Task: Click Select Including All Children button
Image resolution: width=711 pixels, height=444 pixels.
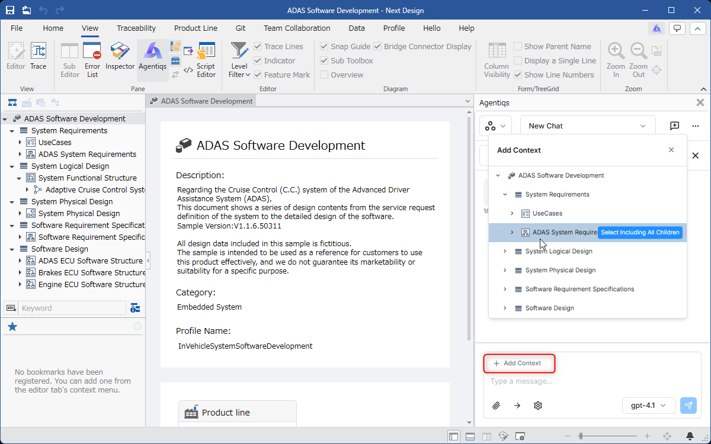Action: (x=640, y=232)
